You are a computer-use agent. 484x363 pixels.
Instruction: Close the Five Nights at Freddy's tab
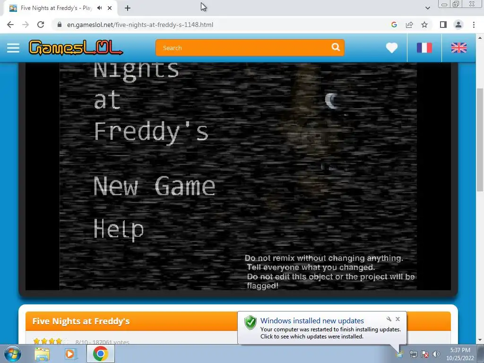(110, 8)
